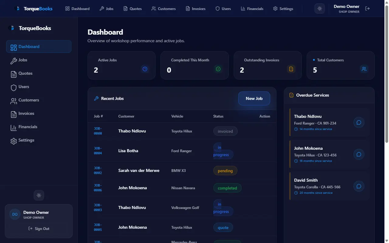Click the Nissan Navara vehicle cell
389x243 pixels.
[x=183, y=188]
